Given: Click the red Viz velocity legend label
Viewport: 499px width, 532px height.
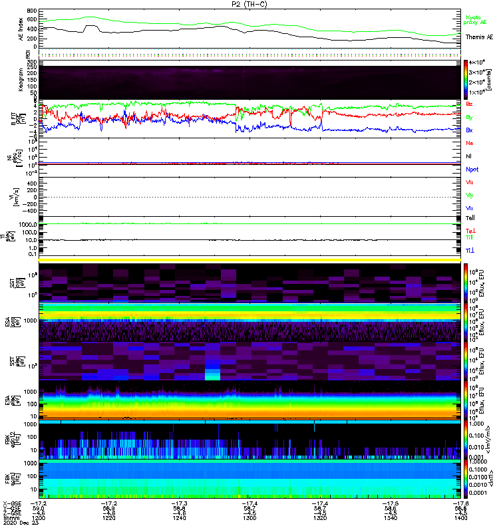Looking at the screenshot, I should (470, 182).
